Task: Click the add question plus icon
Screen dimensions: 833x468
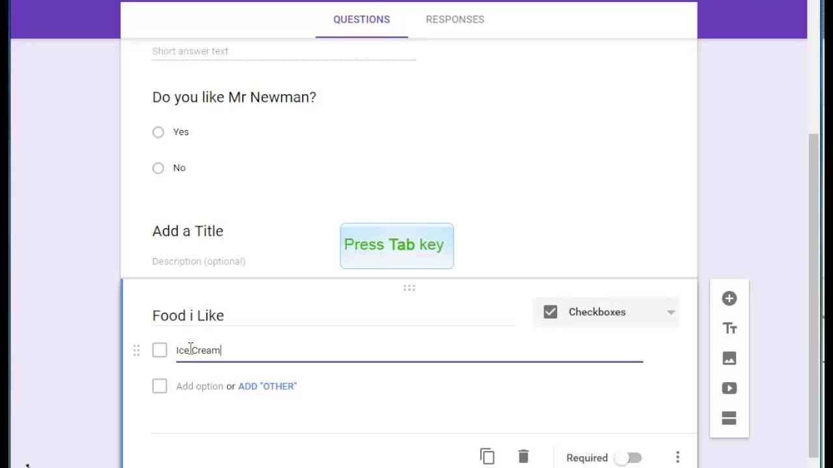Action: [x=729, y=298]
